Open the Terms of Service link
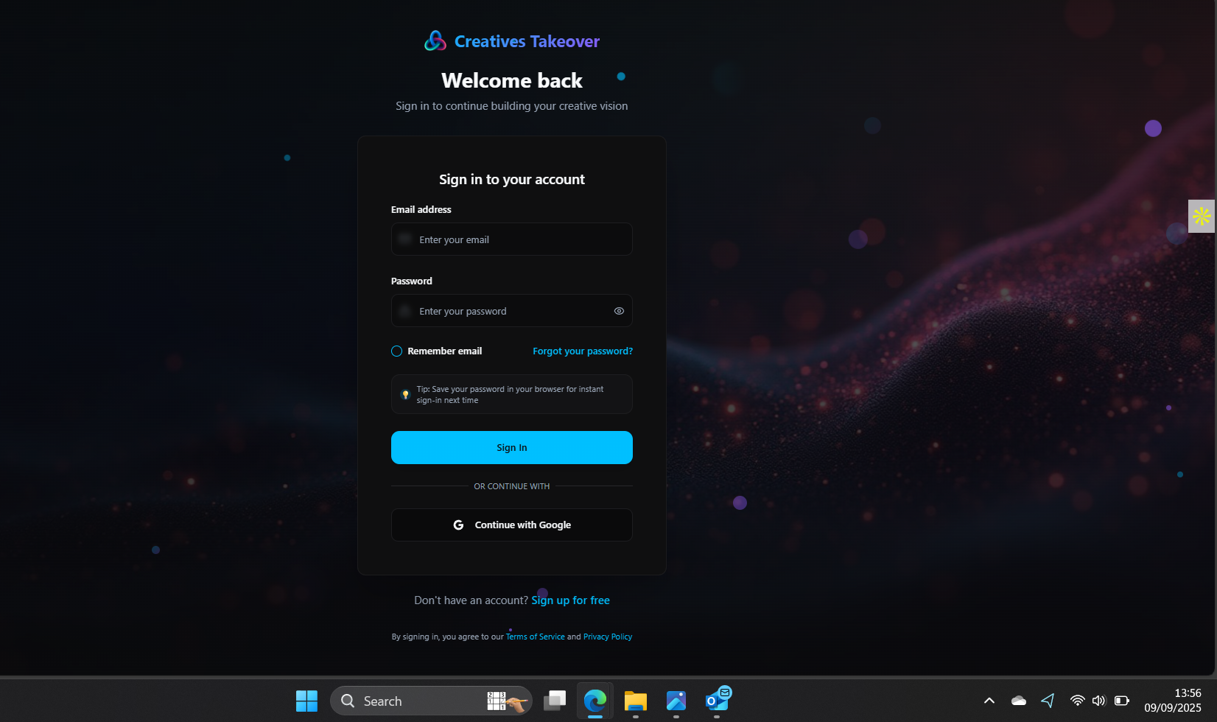Viewport: 1217px width, 722px height. pos(535,637)
